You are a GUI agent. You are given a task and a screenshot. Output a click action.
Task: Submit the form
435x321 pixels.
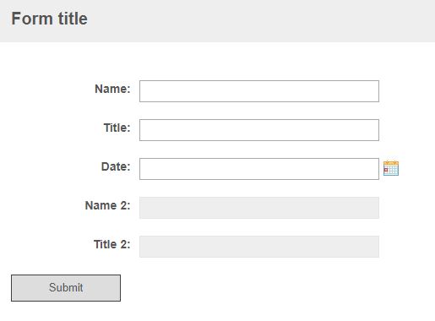click(66, 288)
